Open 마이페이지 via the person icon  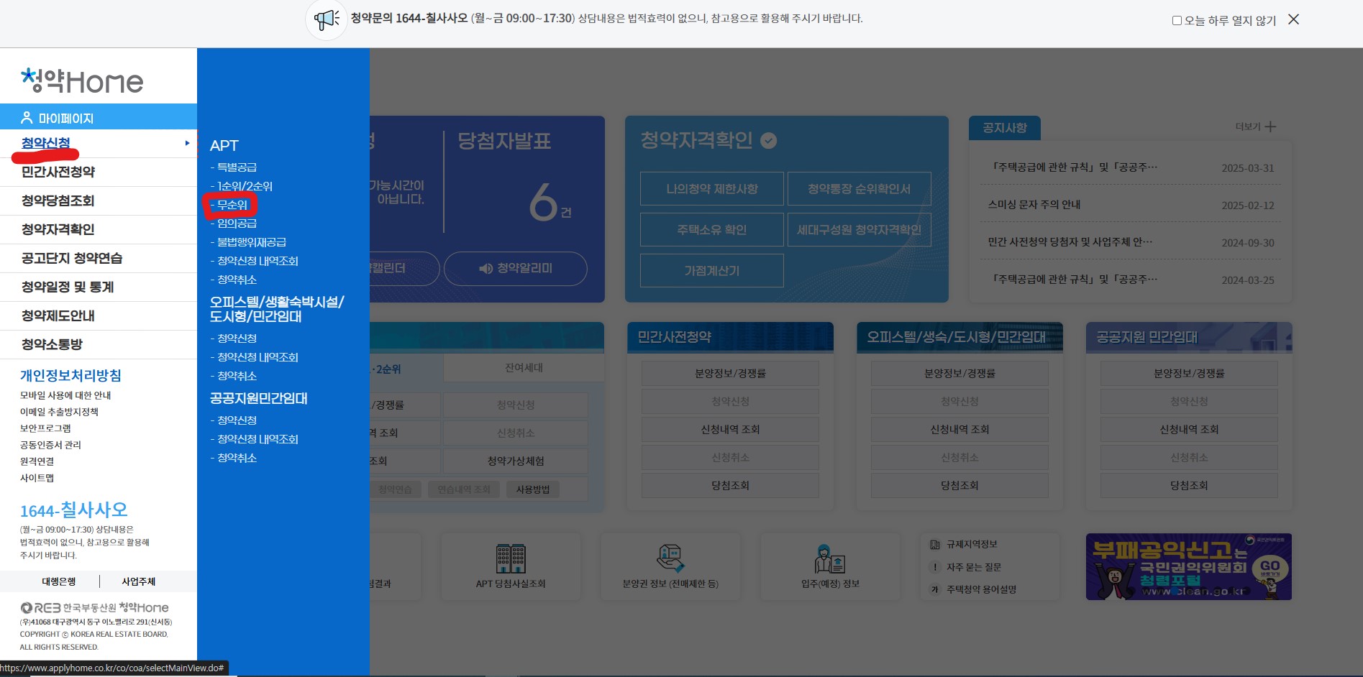point(27,116)
